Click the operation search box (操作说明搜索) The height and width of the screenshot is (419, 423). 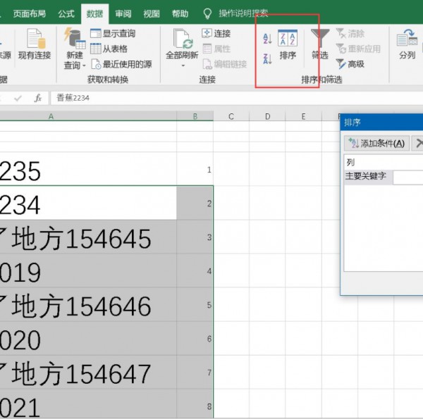pos(244,13)
